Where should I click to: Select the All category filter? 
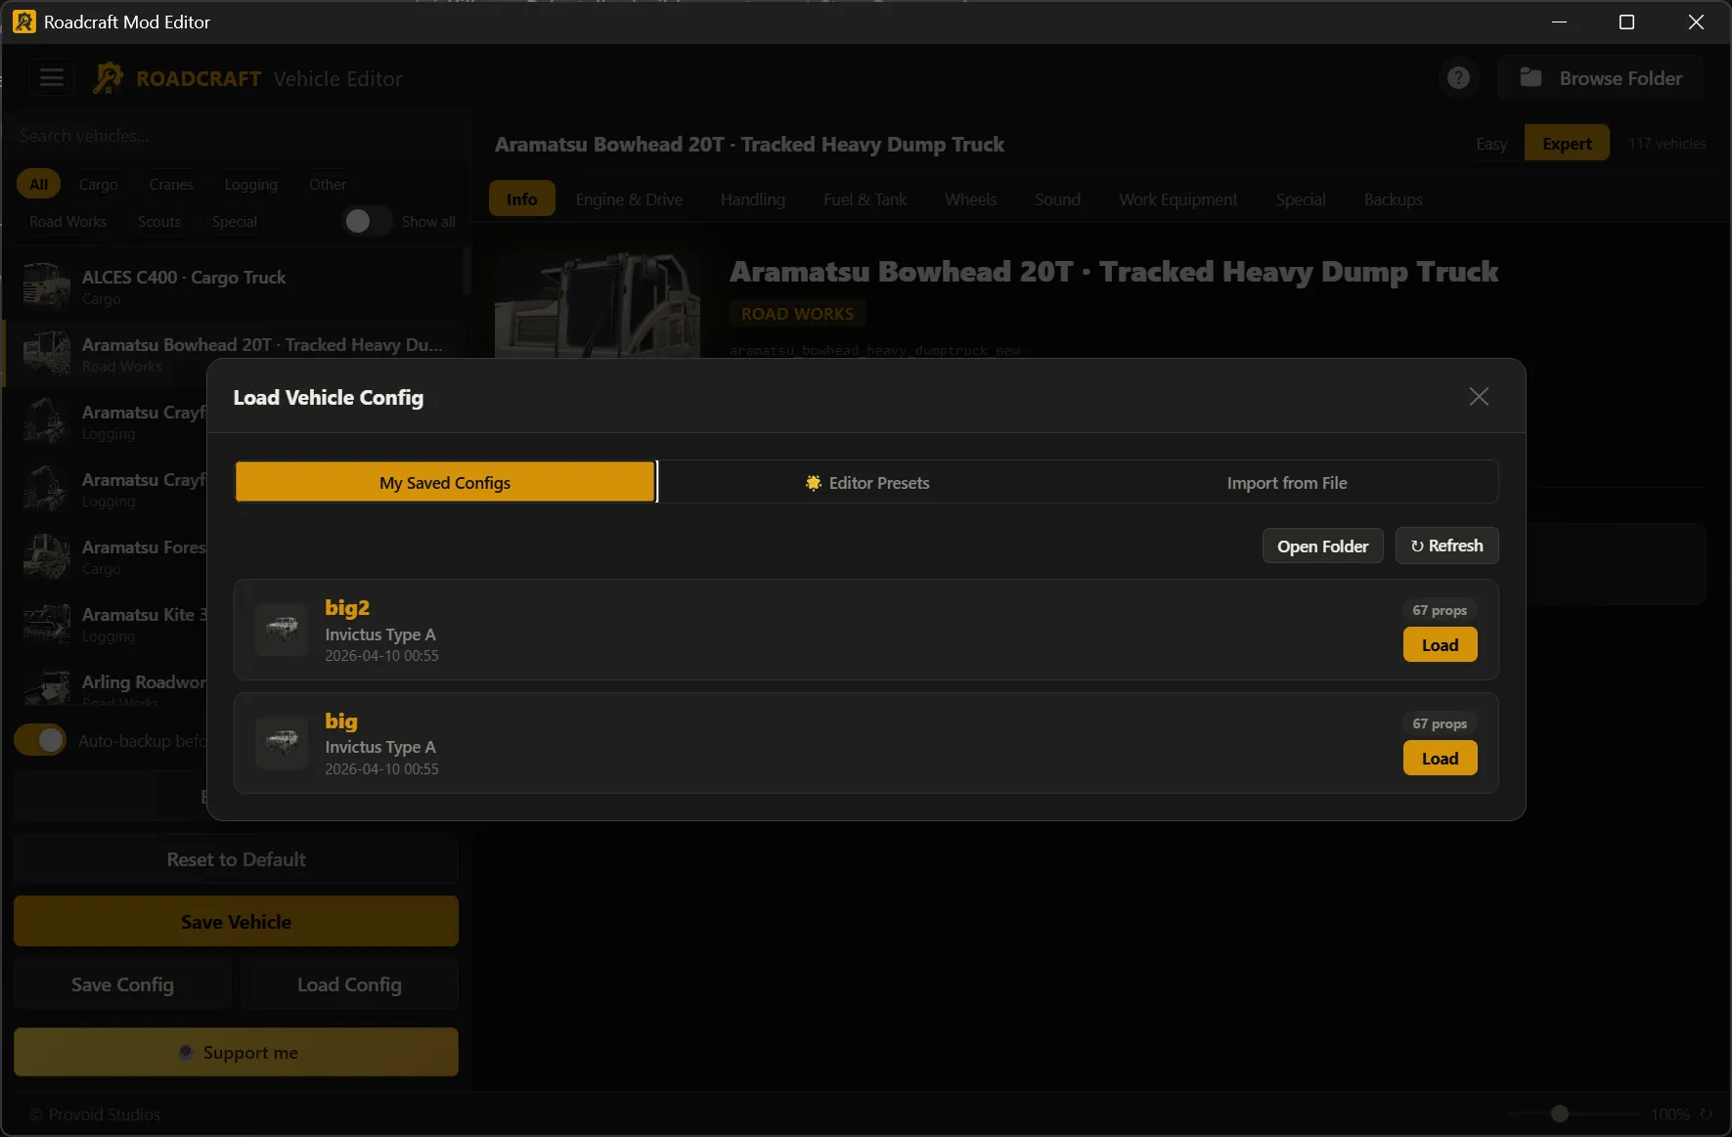pyautogui.click(x=38, y=184)
